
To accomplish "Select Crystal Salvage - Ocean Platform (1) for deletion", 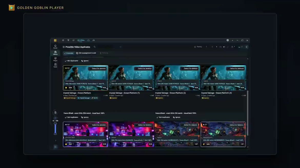I will 144,69.
